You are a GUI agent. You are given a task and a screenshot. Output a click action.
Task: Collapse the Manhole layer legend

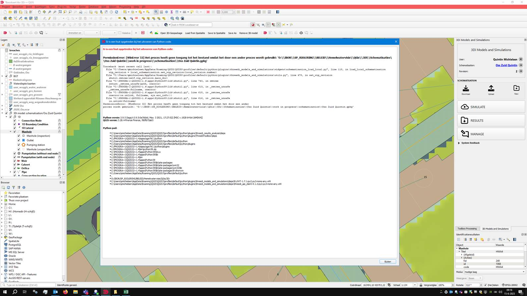pos(10,132)
